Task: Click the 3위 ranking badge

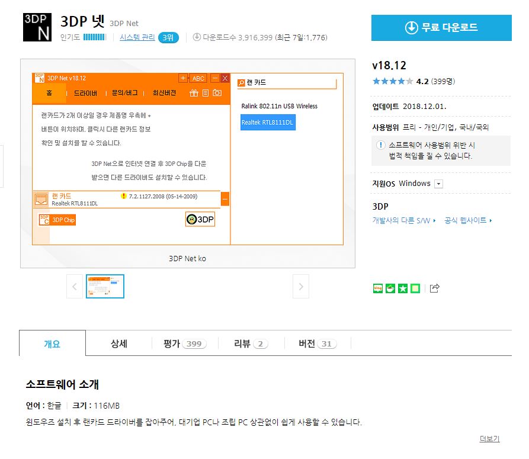Action: coord(168,37)
